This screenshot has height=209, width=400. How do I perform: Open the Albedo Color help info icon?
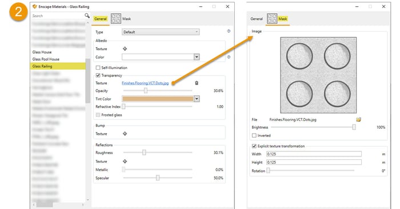point(229,57)
